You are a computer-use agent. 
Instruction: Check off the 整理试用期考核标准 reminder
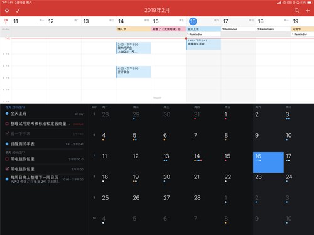coord(7,124)
